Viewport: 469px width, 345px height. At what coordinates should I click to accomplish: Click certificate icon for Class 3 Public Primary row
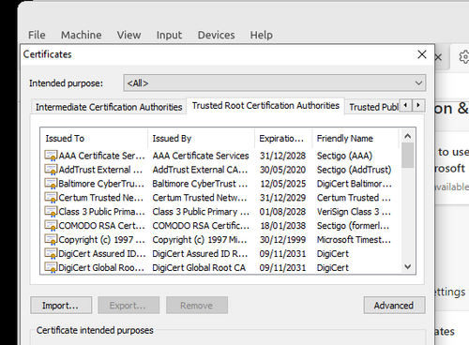(51, 212)
